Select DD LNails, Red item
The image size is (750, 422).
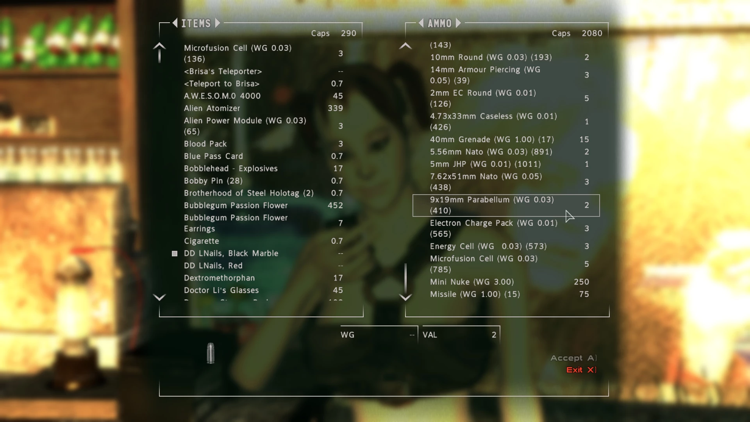pyautogui.click(x=264, y=266)
